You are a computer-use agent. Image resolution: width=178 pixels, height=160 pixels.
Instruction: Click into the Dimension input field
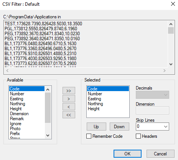click(152, 110)
